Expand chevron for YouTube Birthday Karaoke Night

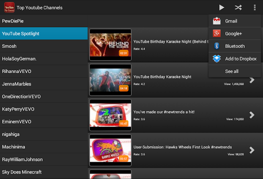click(252, 80)
